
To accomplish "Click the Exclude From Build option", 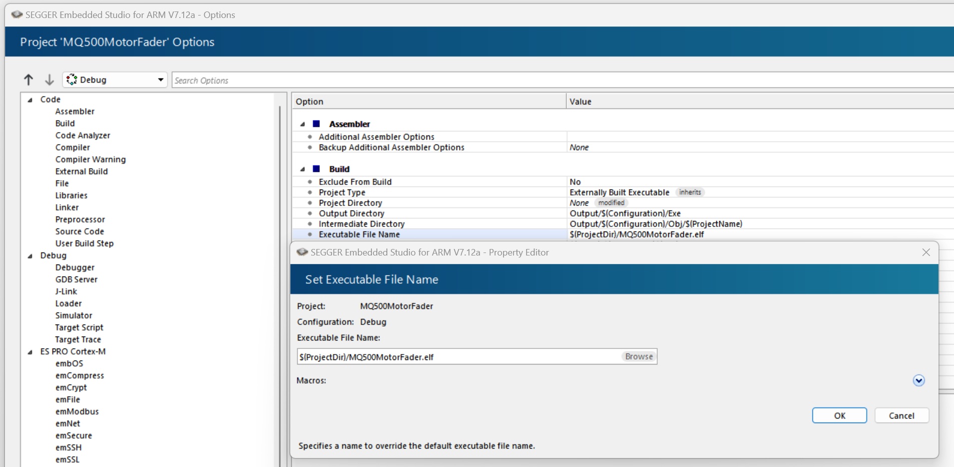I will (x=623, y=181).
